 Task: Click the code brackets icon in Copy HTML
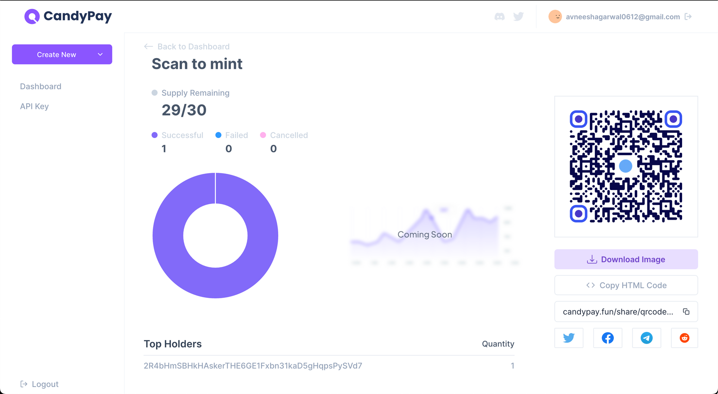coord(591,285)
